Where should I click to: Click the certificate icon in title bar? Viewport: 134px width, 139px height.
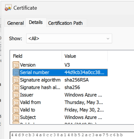click(8, 7)
